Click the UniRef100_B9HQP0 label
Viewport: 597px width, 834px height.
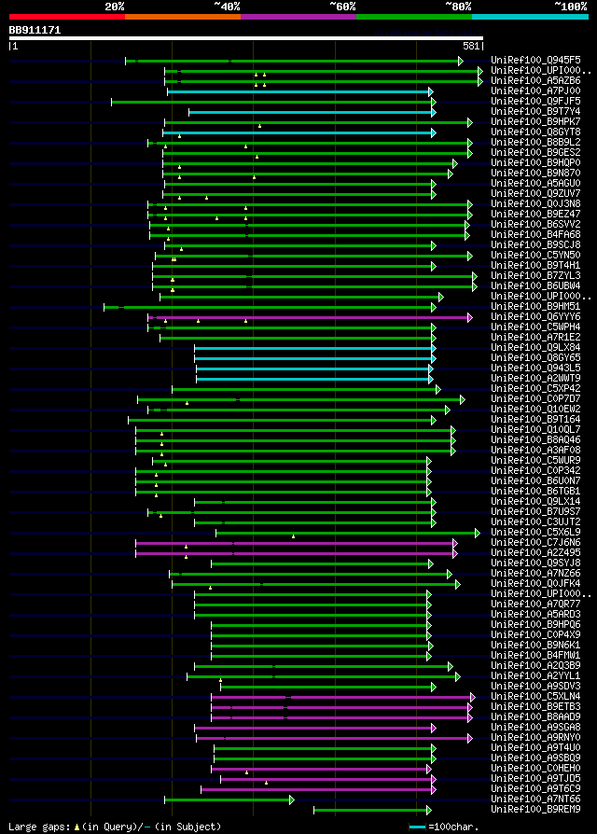(x=535, y=162)
